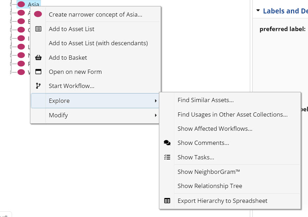Select Show Affected Workflows...

tap(215, 129)
